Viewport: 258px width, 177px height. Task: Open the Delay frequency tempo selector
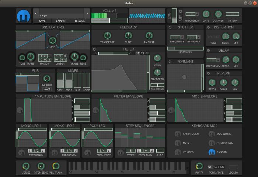point(218,60)
